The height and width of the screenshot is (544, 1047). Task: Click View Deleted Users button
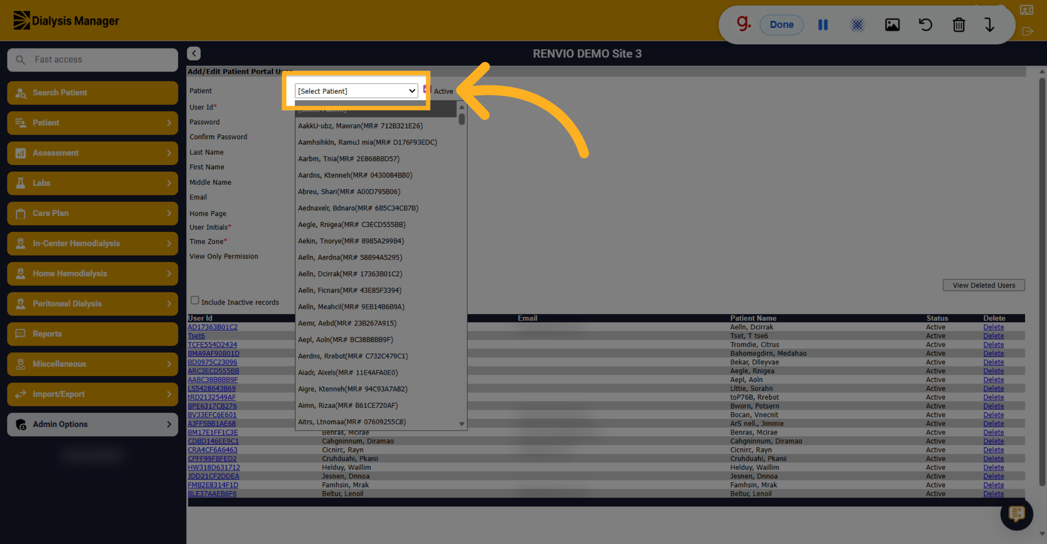point(984,285)
